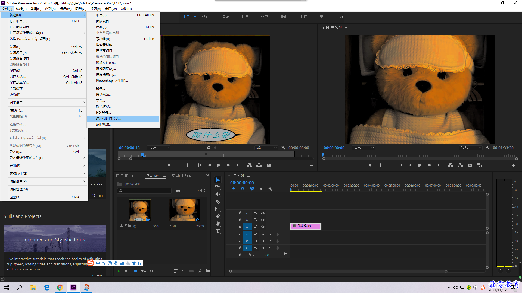Select the Razor tool

click(x=218, y=202)
